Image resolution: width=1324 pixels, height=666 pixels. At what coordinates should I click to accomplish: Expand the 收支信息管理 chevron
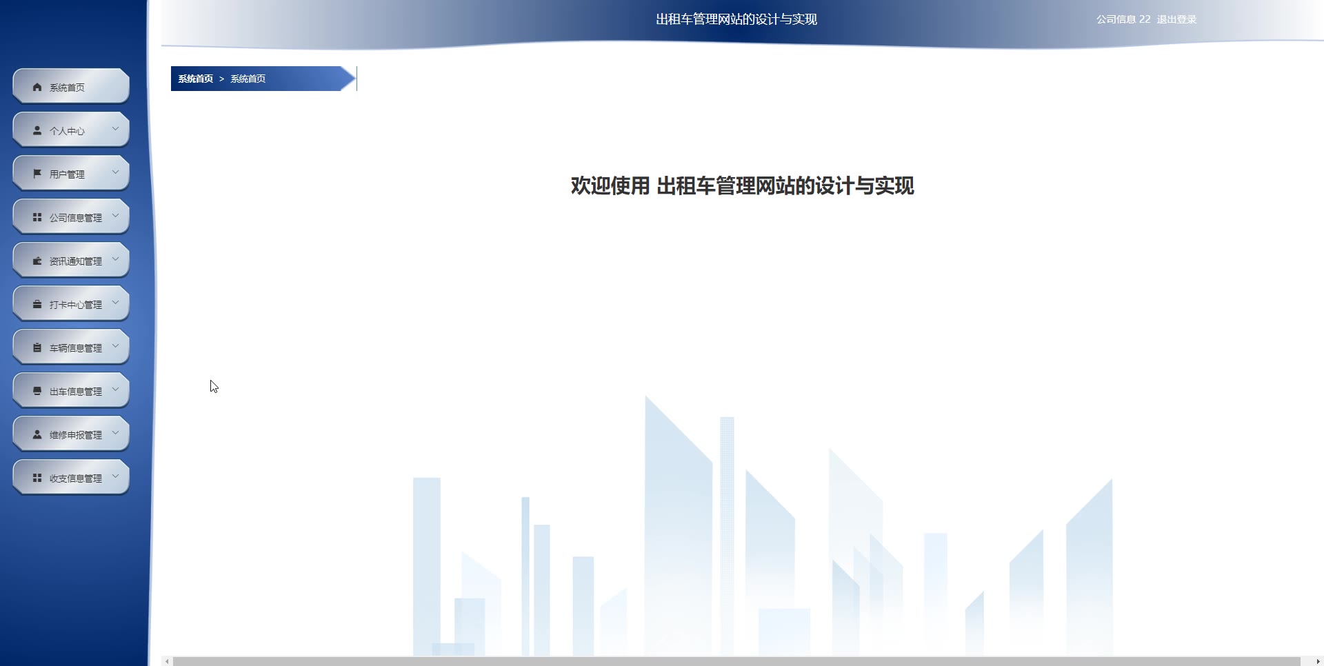pyautogui.click(x=115, y=476)
